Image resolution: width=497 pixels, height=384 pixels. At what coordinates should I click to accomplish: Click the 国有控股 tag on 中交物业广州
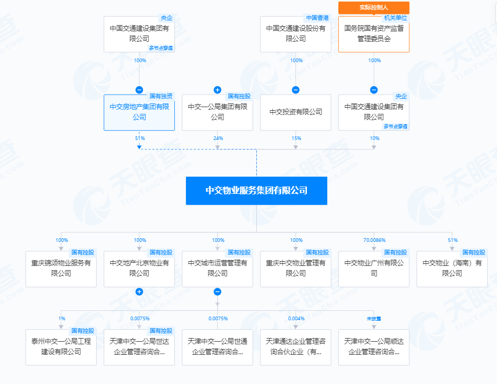click(x=396, y=252)
